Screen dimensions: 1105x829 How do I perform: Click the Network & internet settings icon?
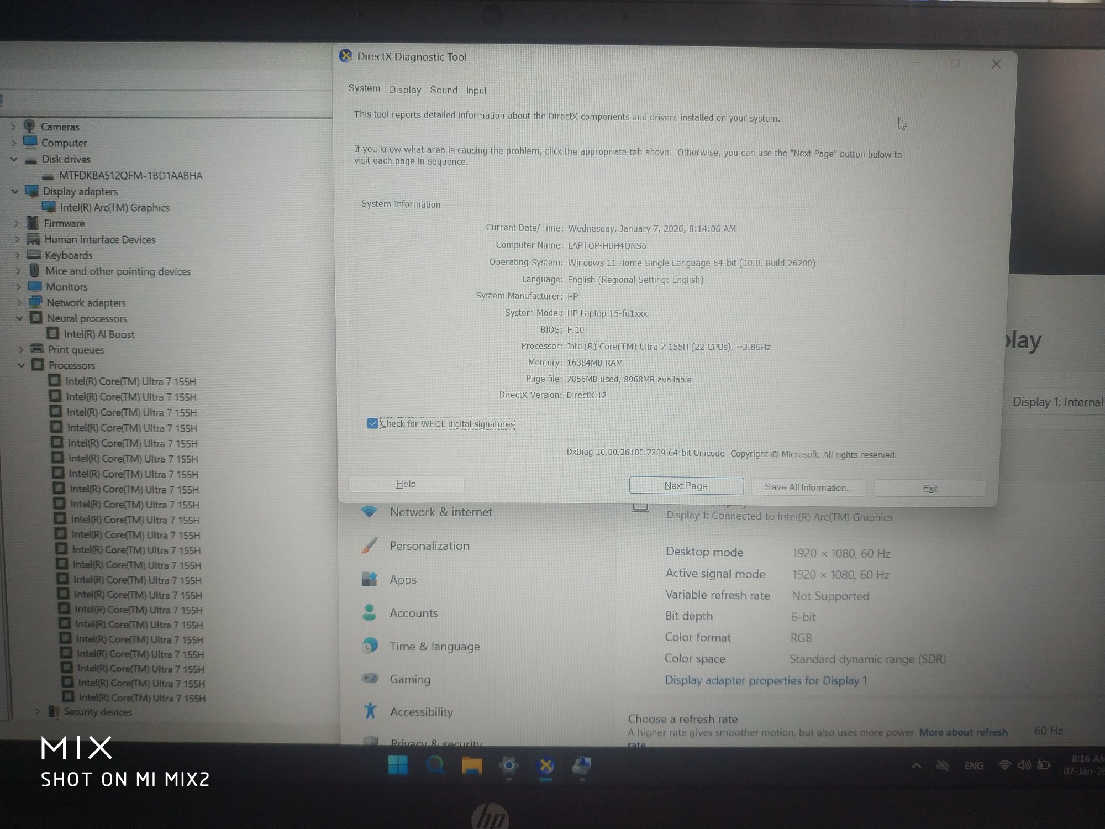[369, 512]
